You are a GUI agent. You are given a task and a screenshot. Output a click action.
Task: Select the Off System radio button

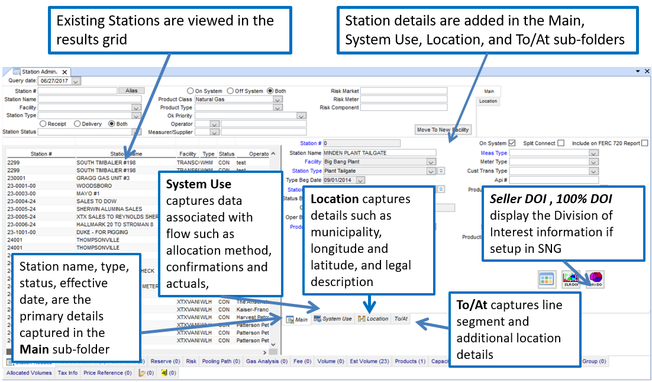pos(231,91)
